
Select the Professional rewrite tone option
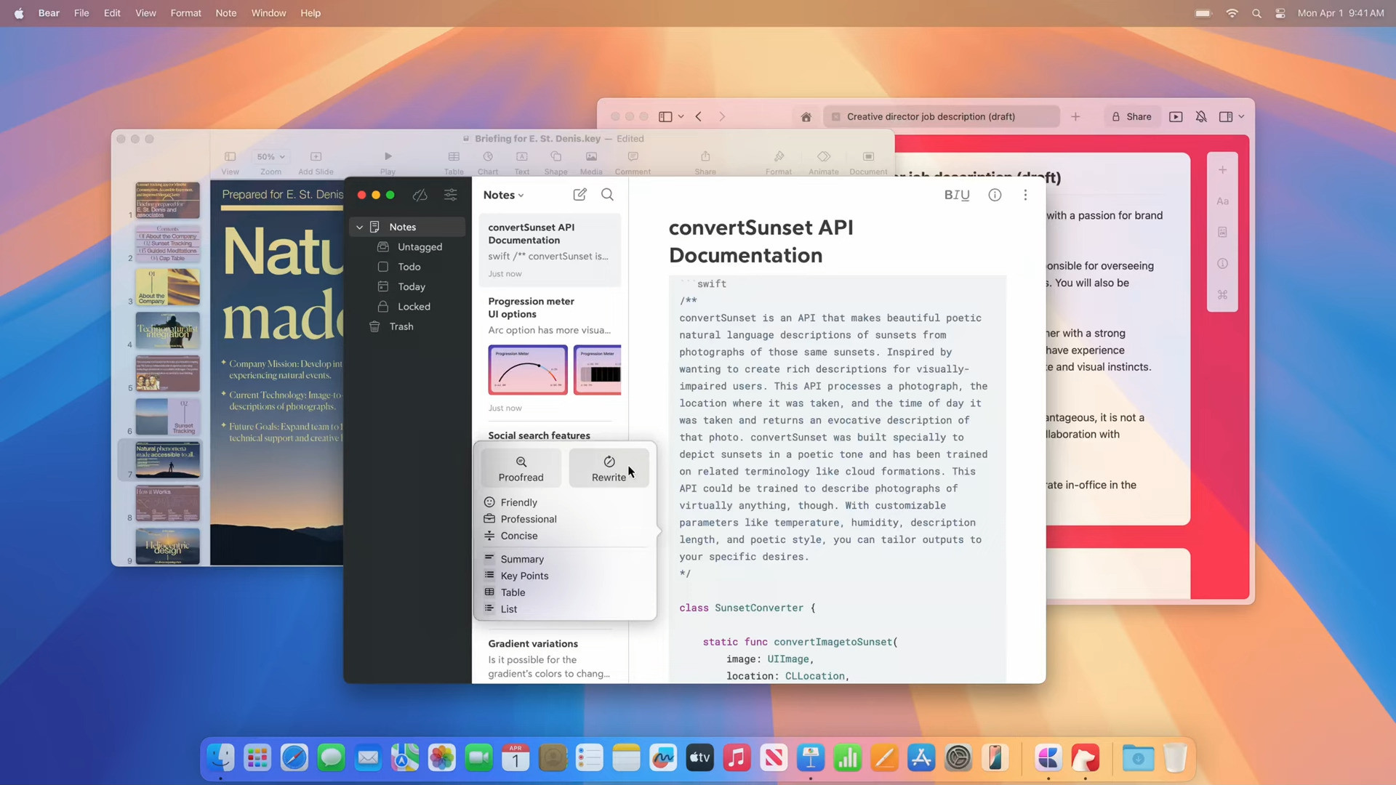529,518
